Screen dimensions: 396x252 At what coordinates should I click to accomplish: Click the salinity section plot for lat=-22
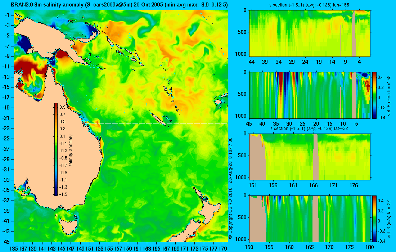(310, 157)
